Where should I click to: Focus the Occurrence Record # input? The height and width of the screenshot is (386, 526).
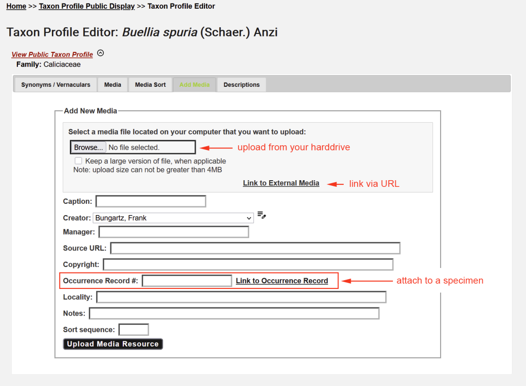click(x=187, y=281)
